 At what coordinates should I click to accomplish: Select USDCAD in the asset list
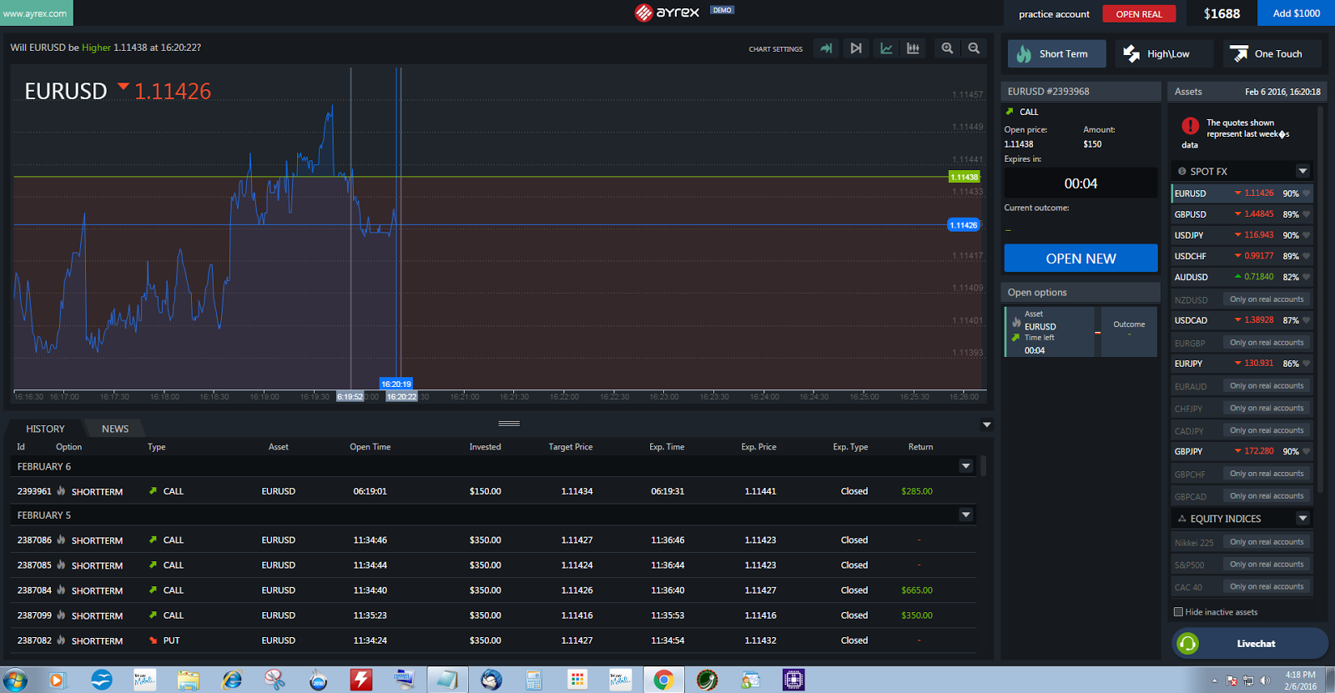pyautogui.click(x=1242, y=320)
